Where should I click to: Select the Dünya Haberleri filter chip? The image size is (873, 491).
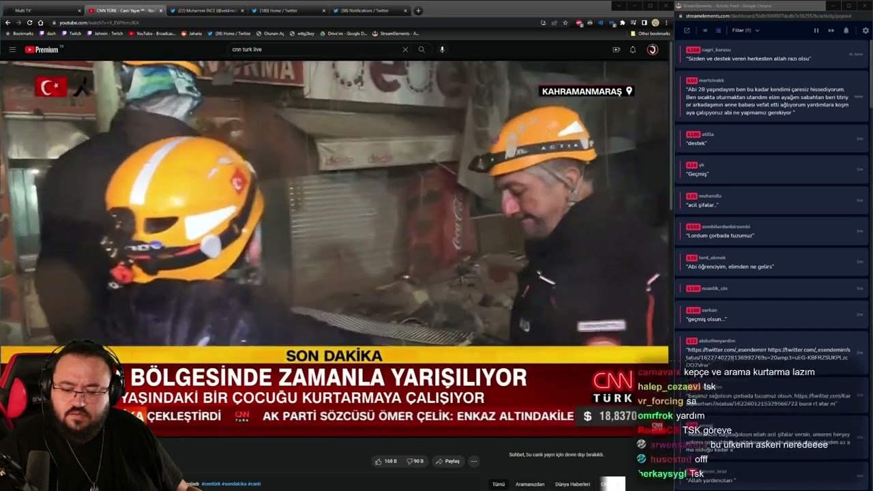click(573, 484)
